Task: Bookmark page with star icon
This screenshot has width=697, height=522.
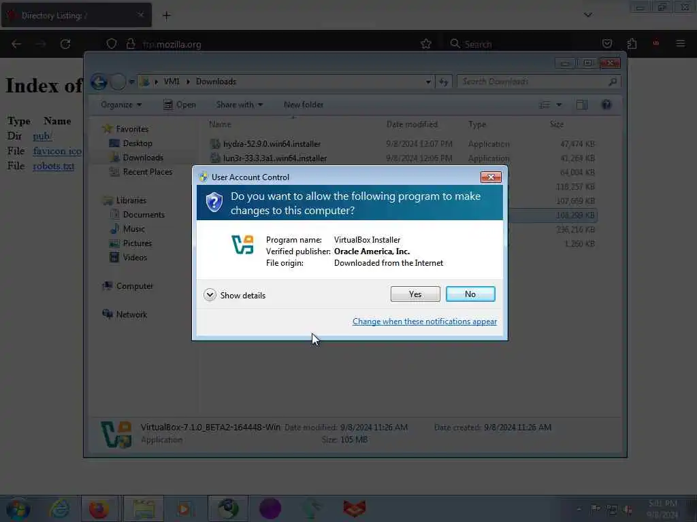Action: pyautogui.click(x=426, y=44)
